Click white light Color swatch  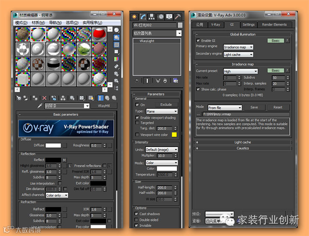click(167, 168)
